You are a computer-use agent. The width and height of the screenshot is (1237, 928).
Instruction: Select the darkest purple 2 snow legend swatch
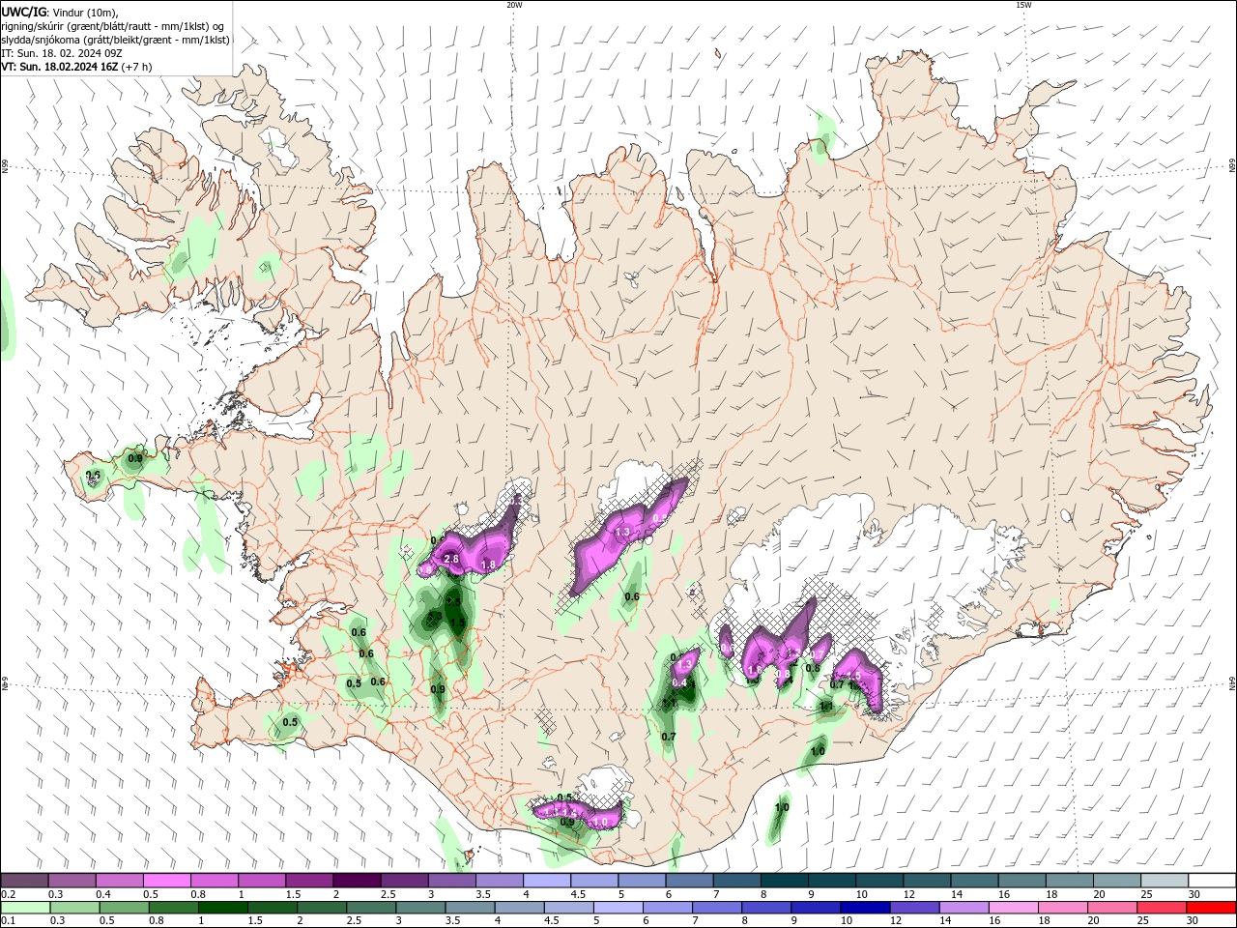(356, 881)
